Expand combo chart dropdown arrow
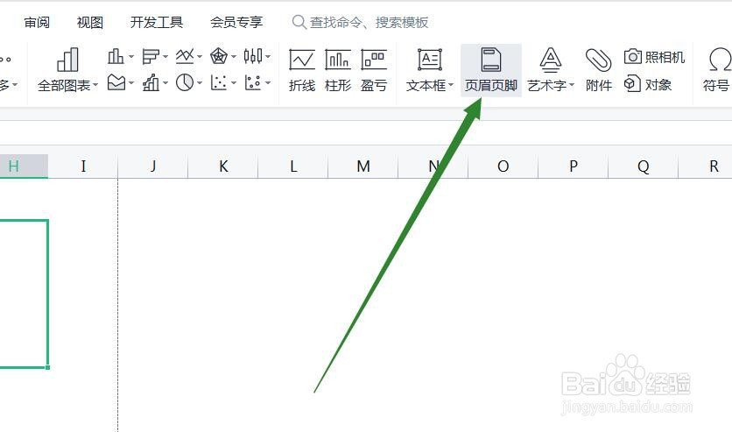Screen dimensions: 732x432 (165, 83)
